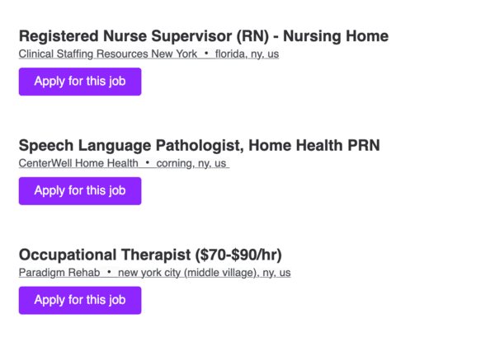The width and height of the screenshot is (495, 337).
Task: Click the bullet separator after Paradigm Rehab
Action: [x=109, y=272]
